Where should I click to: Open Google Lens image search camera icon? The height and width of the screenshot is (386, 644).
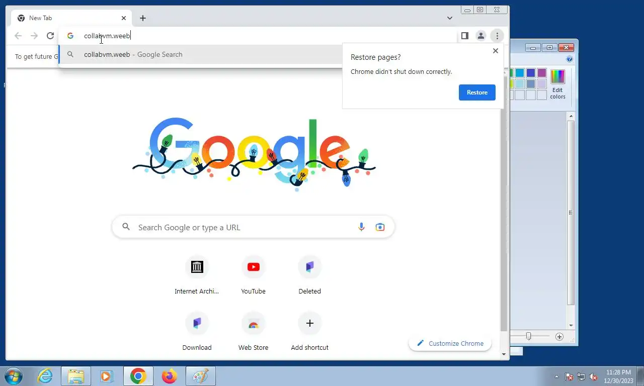coord(380,227)
